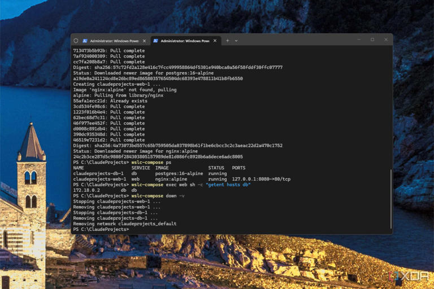Click 'Status: Downloaded newer image for postgres:16-alpine'
The image size is (434, 289).
coord(144,73)
